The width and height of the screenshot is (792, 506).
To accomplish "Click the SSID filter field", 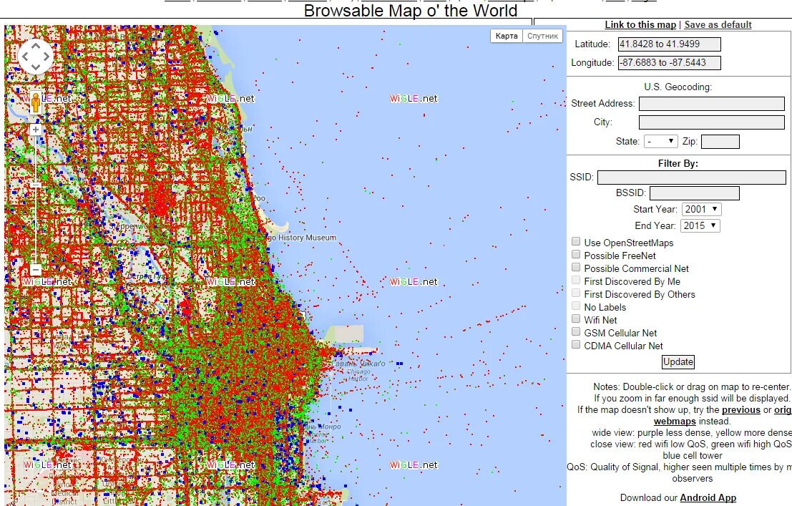I will (x=692, y=177).
